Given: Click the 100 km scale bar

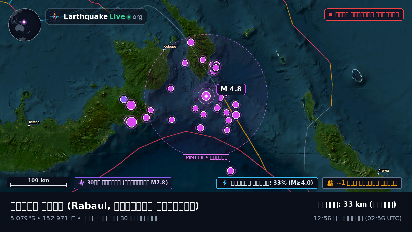Looking at the screenshot, I should click(x=38, y=183).
